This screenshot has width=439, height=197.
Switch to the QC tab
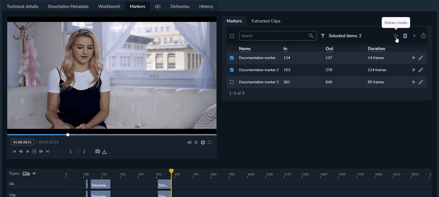click(x=158, y=6)
